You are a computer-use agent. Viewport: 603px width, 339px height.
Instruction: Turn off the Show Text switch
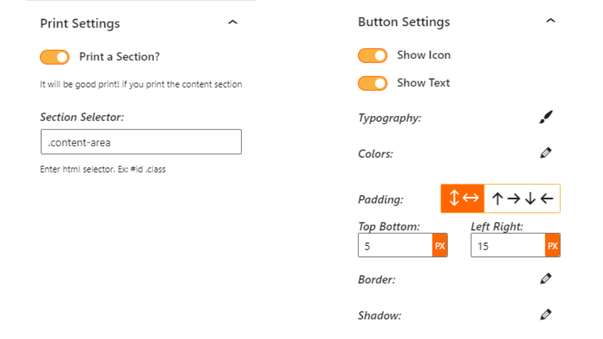coord(372,83)
